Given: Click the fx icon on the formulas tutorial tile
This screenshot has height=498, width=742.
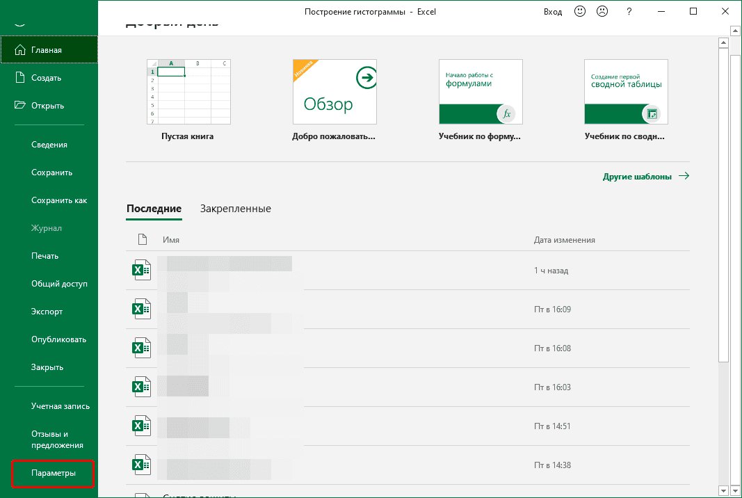Looking at the screenshot, I should (507, 113).
